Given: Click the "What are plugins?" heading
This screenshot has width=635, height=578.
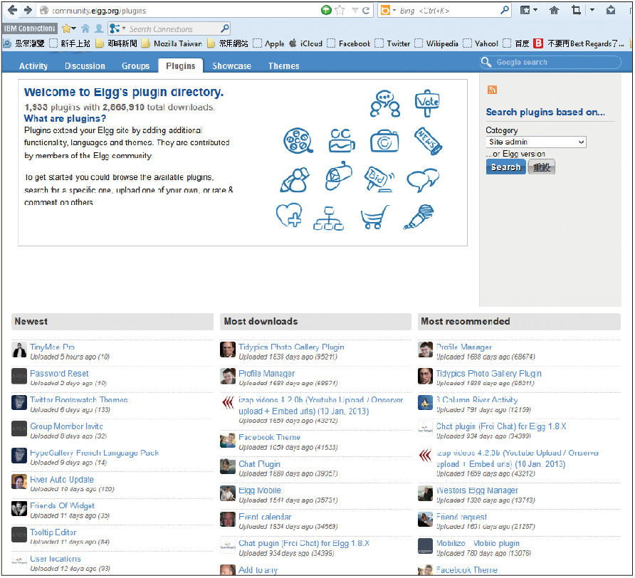Looking at the screenshot, I should click(x=65, y=119).
